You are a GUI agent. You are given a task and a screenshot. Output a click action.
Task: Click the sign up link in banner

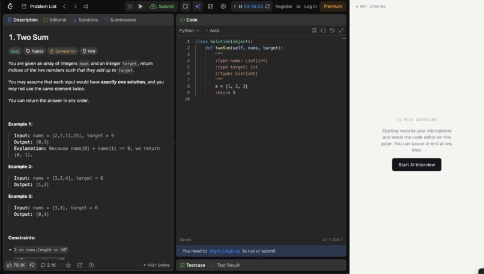(232, 251)
